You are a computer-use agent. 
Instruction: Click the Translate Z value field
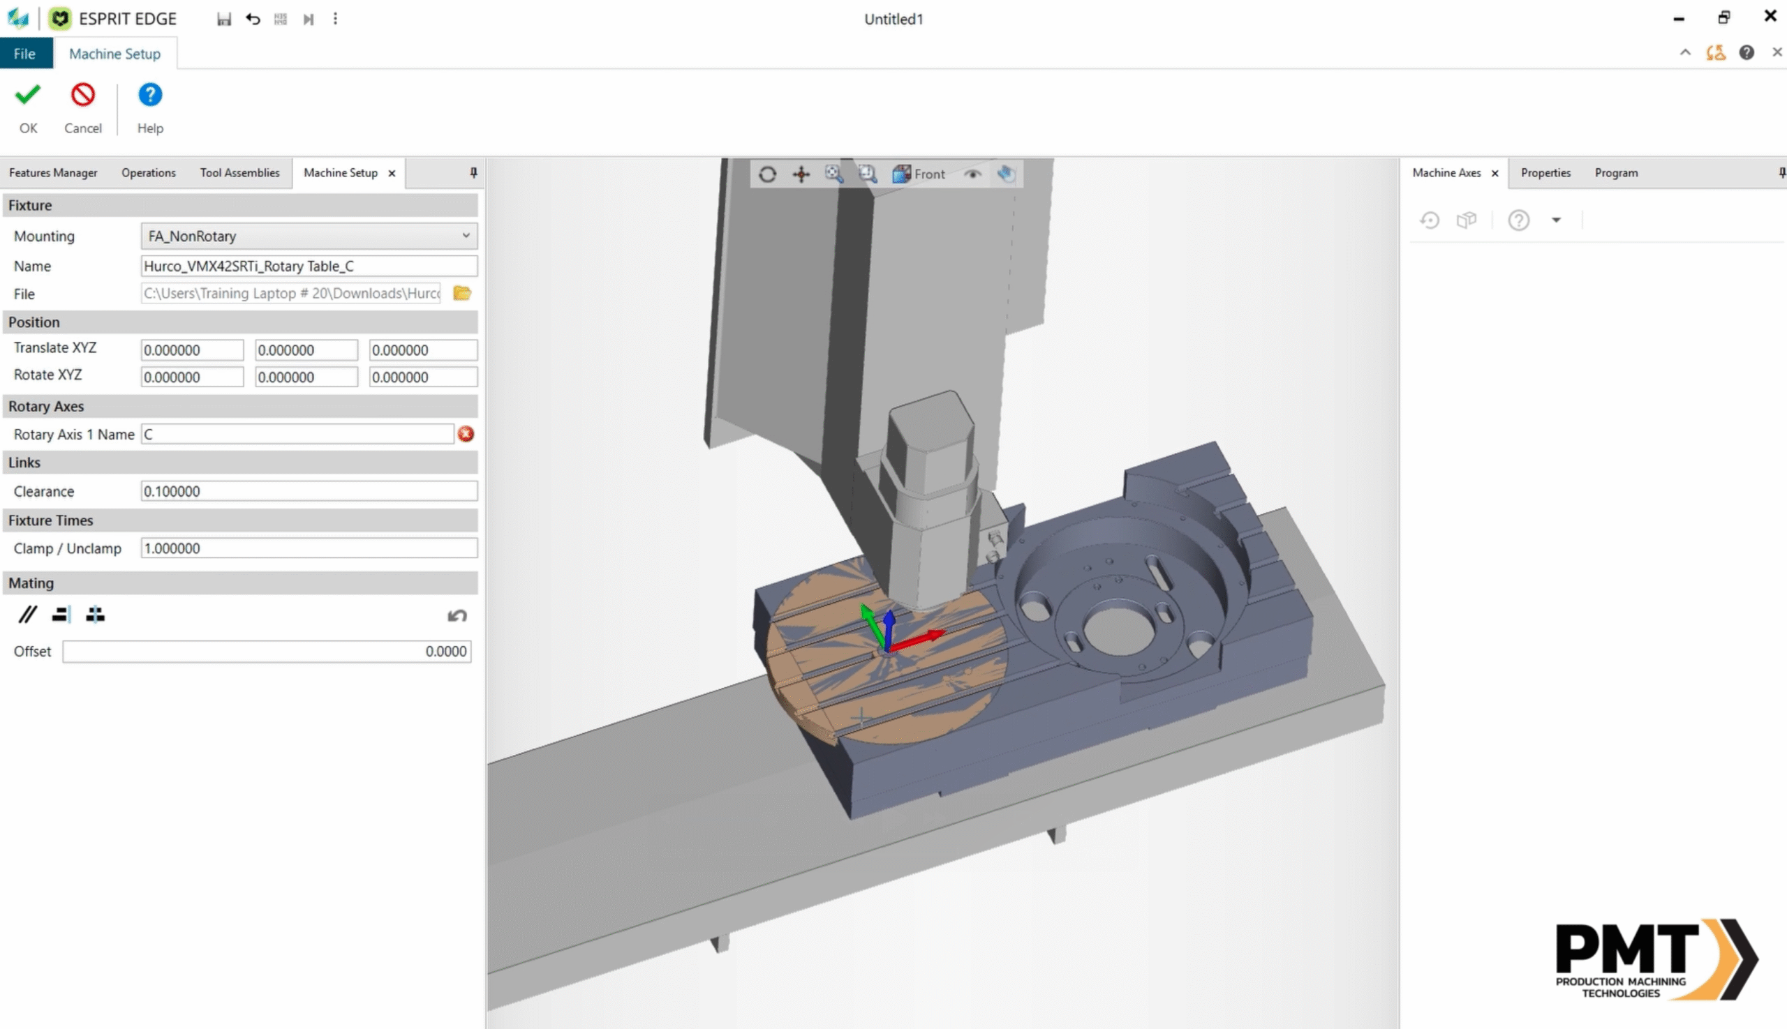tap(423, 350)
